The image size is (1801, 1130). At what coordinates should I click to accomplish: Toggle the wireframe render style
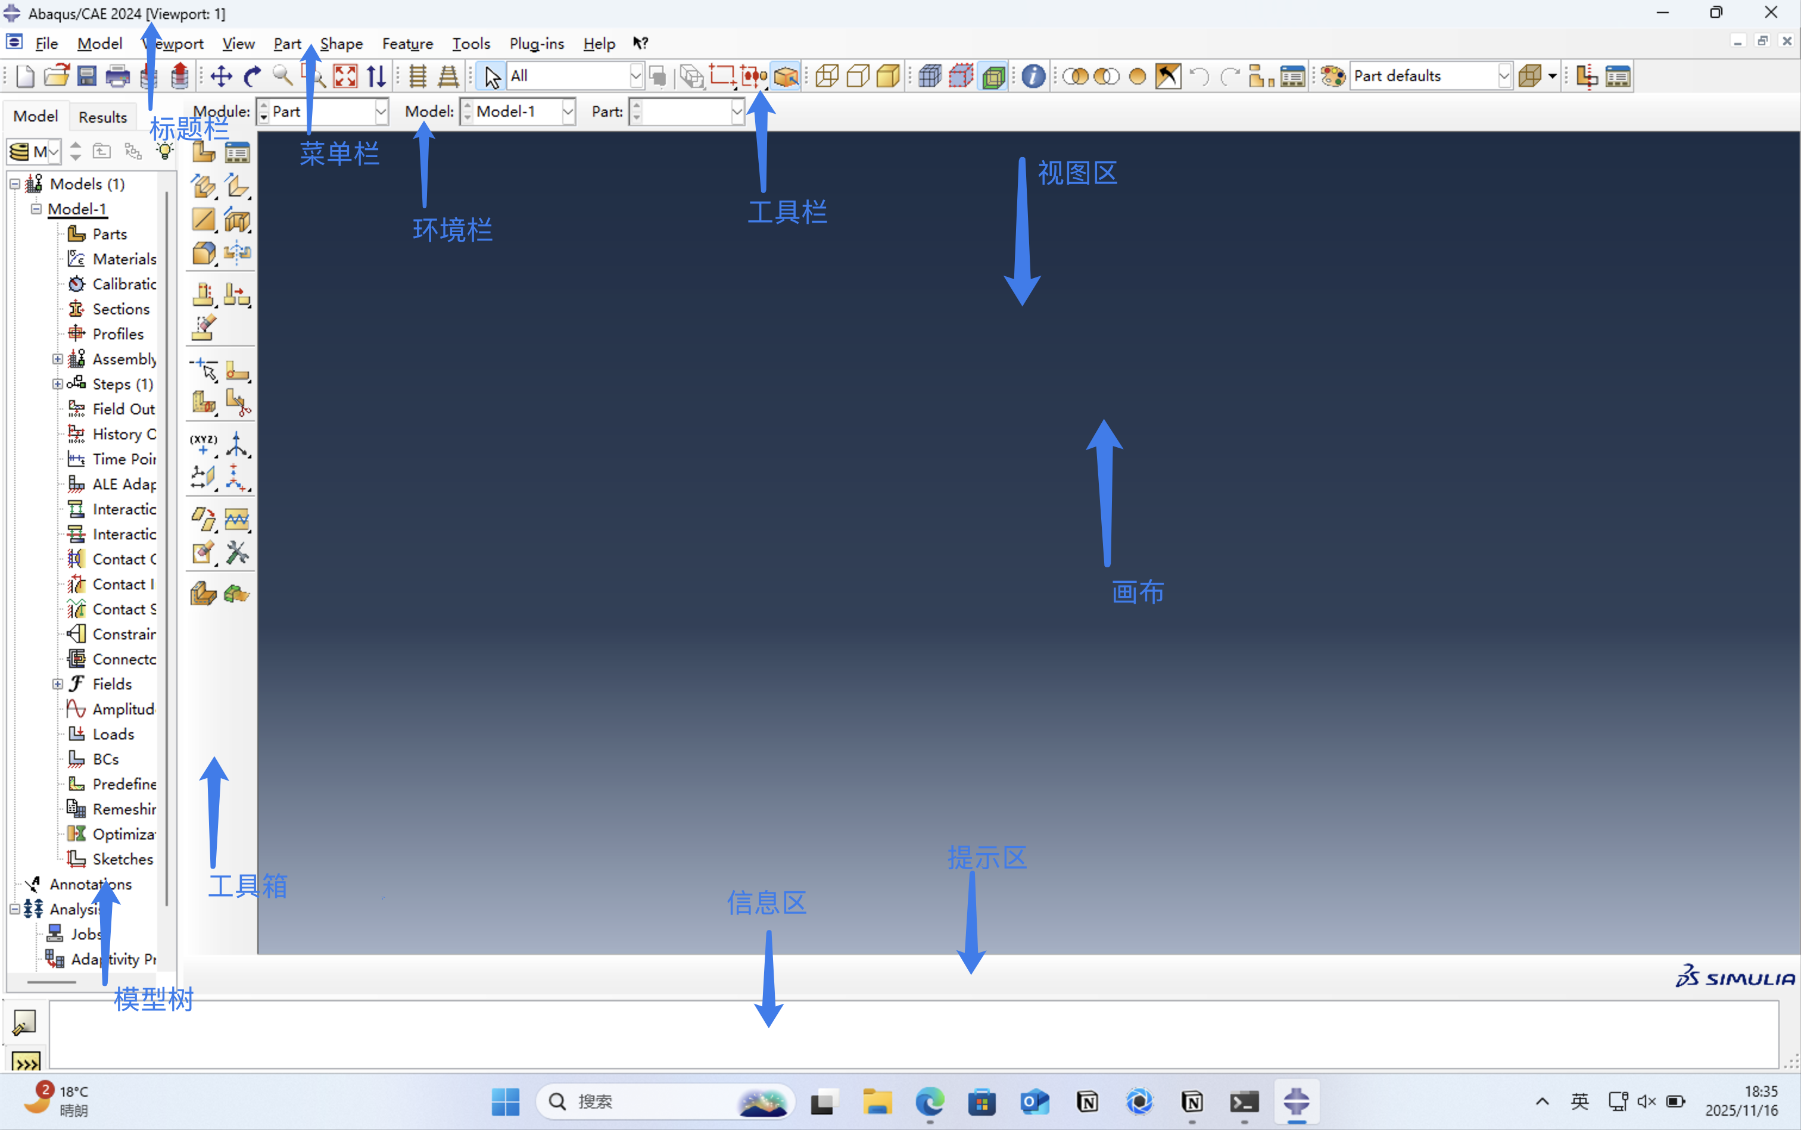[x=827, y=76]
